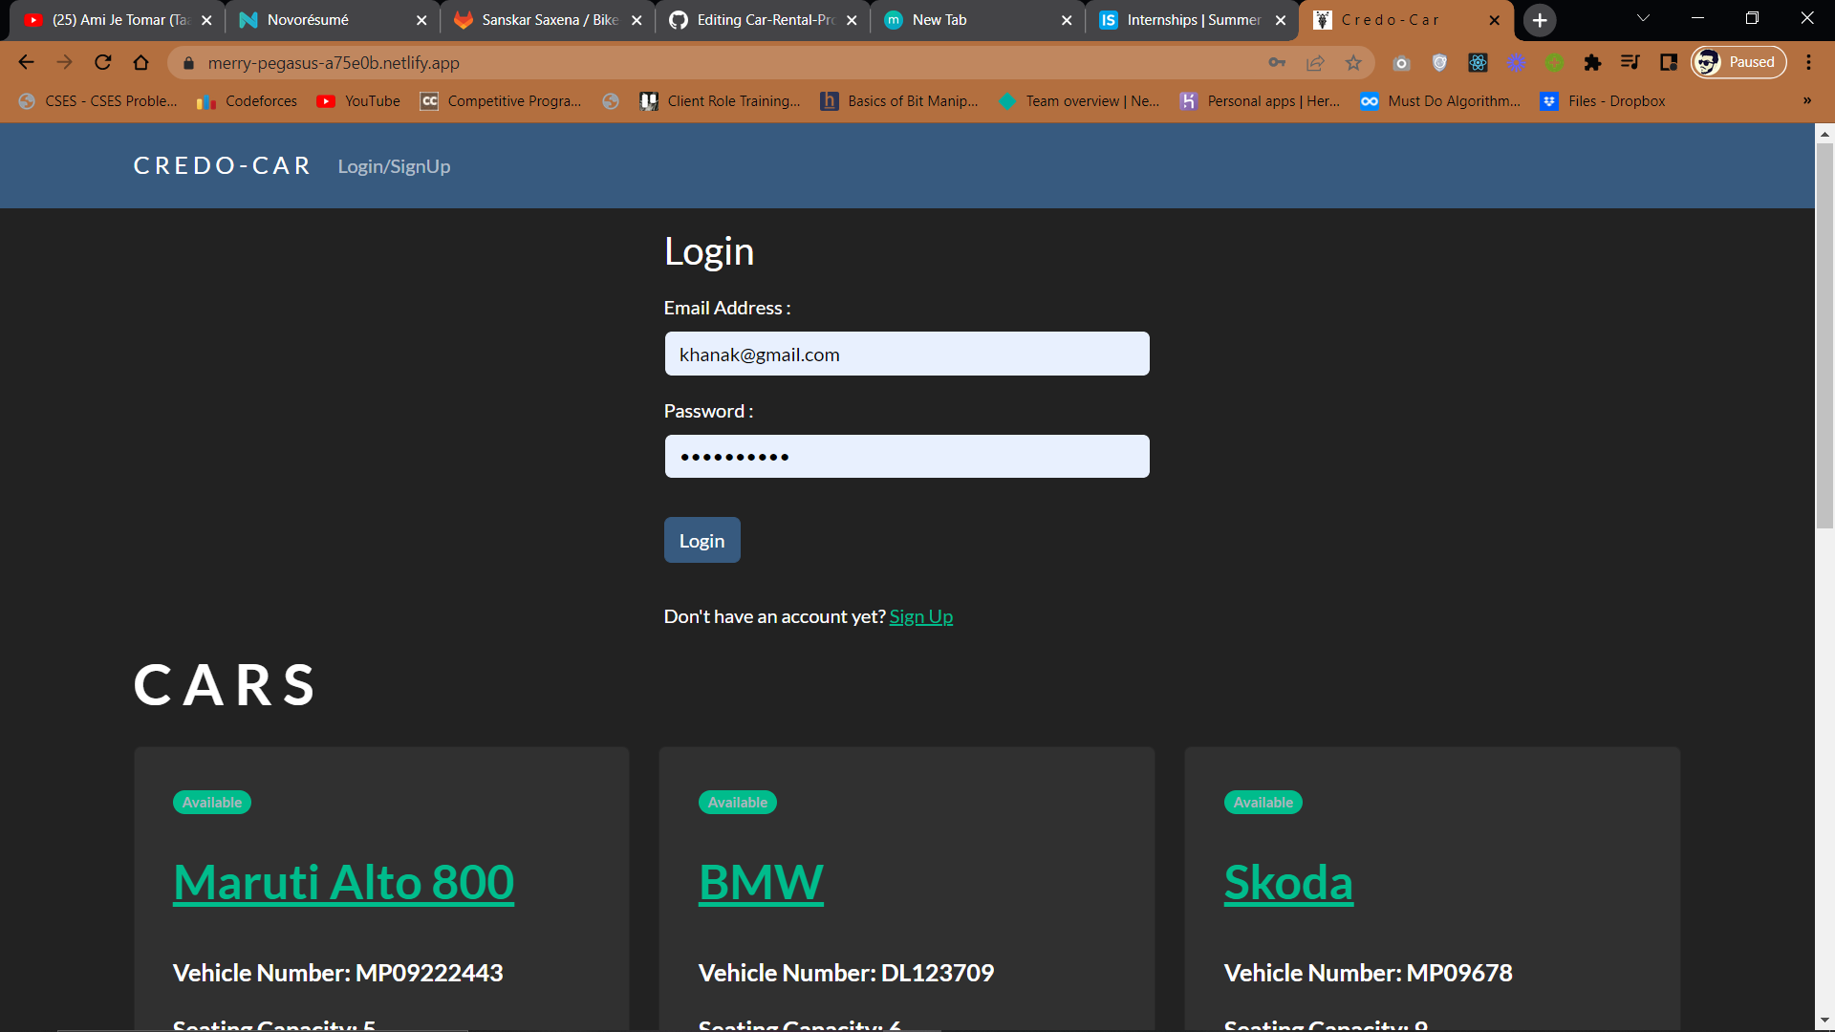The image size is (1835, 1032).
Task: Open the share icon next to the address bar
Action: [x=1316, y=63]
